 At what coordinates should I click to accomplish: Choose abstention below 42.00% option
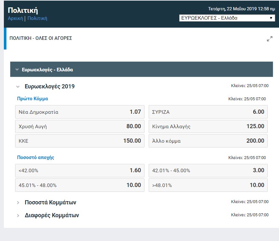(79, 170)
